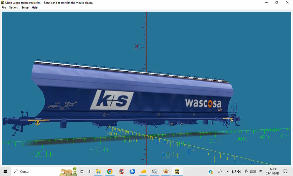The image size is (293, 176).
Task: Open the Help menu
Action: (35, 8)
